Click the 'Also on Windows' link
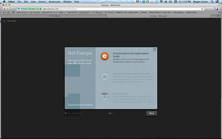Image resolution: width=222 pixels, height=139 pixels. tap(73, 113)
